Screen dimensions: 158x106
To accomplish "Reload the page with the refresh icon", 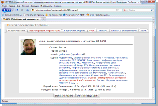I will tap(17, 10).
